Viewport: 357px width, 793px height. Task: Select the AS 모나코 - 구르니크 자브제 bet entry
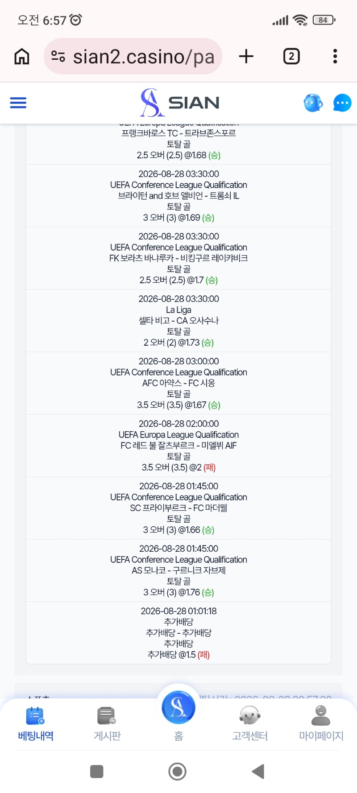click(x=178, y=570)
